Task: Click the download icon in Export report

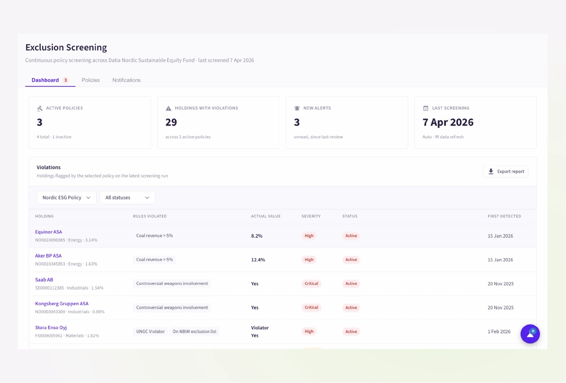Action: pyautogui.click(x=491, y=172)
